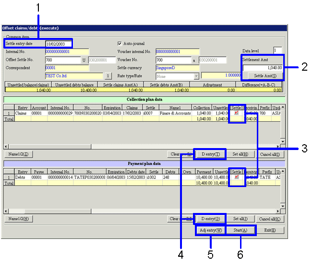
Task: Select row 1 header in Payment plan grid
Action: (9, 177)
